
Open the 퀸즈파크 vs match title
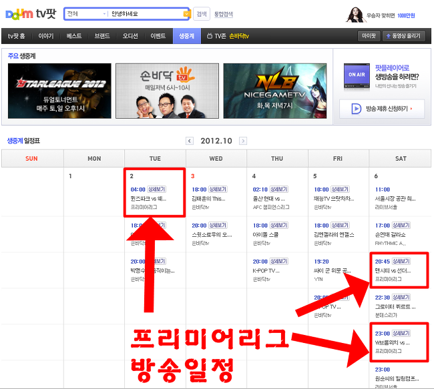[x=148, y=199]
